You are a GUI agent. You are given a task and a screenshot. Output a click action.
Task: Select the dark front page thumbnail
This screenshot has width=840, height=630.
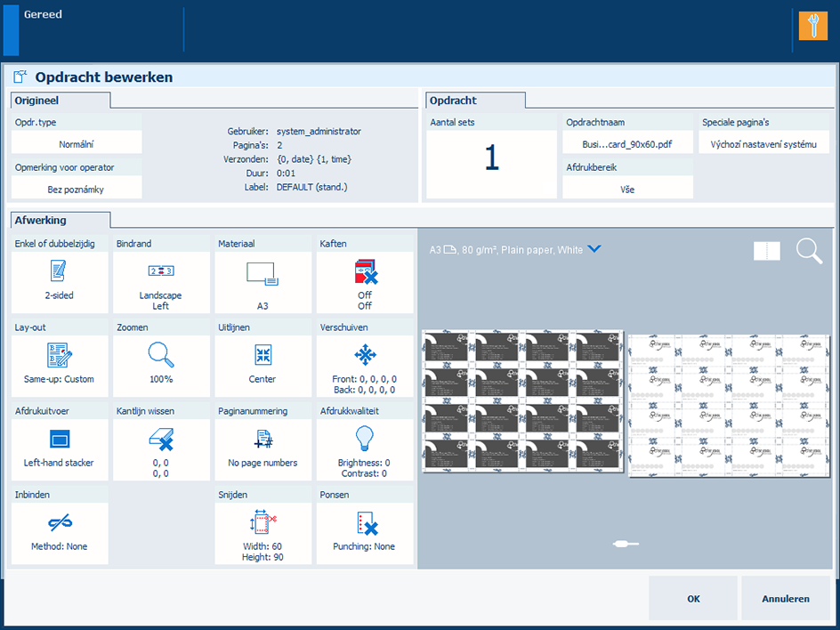(522, 402)
